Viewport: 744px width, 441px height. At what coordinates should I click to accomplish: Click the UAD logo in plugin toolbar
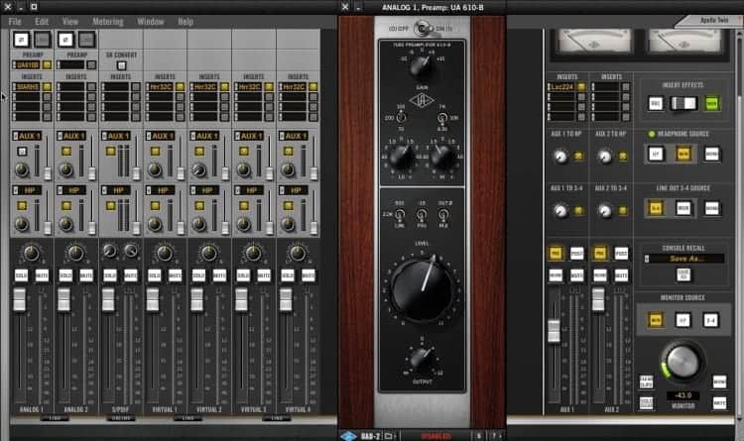coord(349,436)
